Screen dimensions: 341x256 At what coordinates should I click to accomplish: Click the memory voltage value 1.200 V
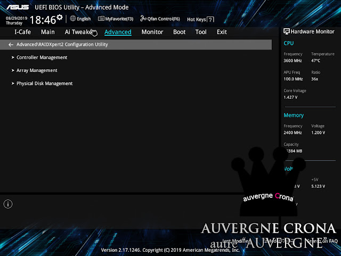[x=318, y=133]
